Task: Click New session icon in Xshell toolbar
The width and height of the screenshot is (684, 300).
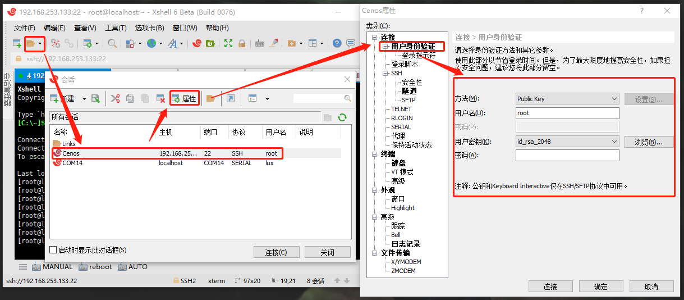Action: coord(17,43)
